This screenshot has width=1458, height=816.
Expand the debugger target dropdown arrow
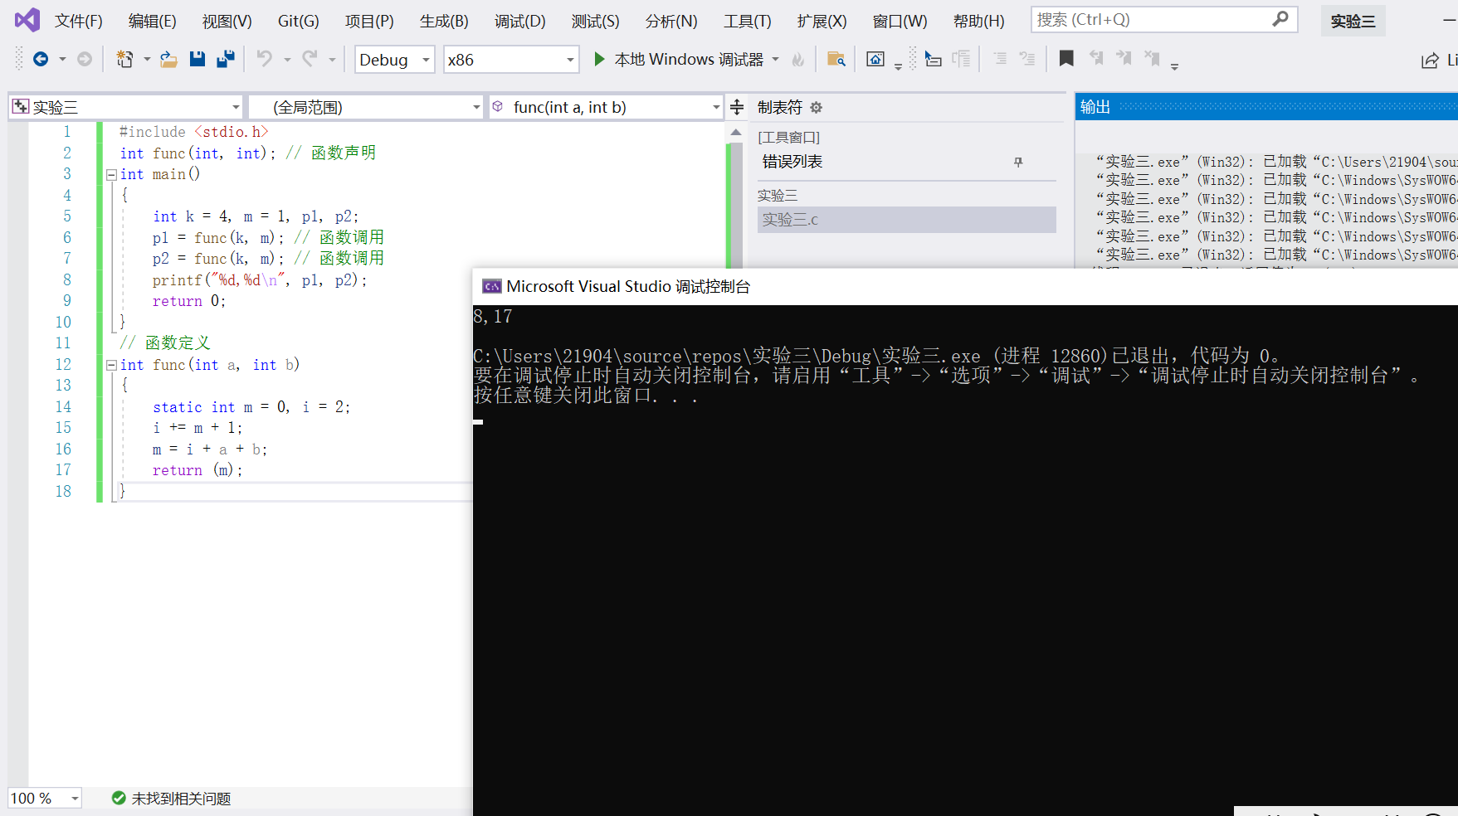point(775,59)
